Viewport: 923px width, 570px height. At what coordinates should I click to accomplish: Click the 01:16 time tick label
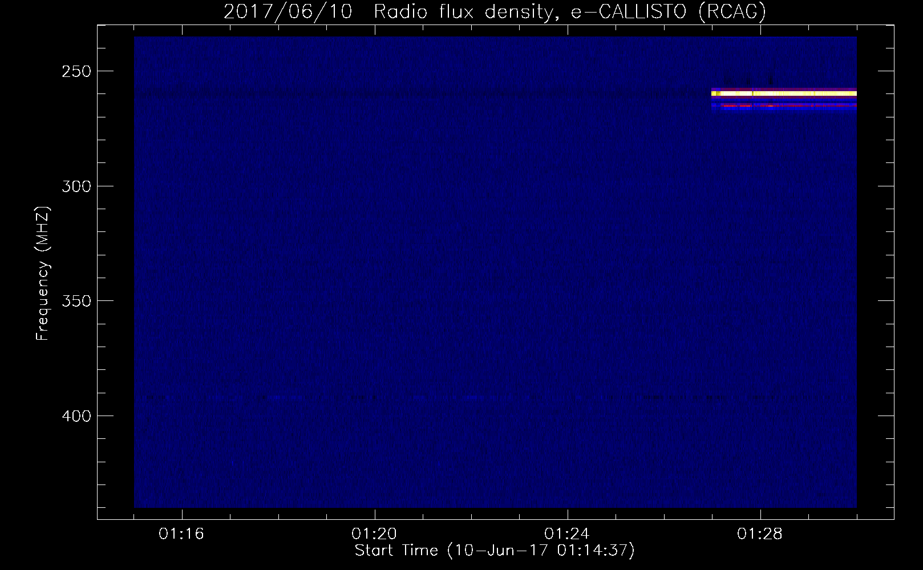pyautogui.click(x=181, y=534)
